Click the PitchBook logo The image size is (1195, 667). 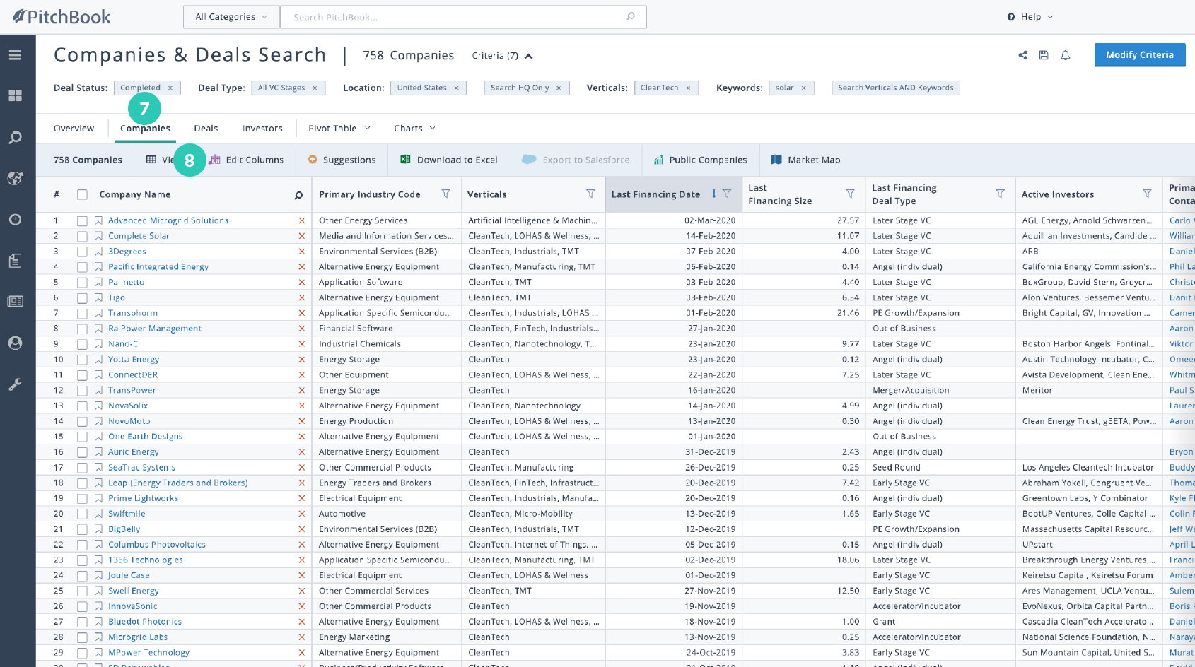tap(62, 16)
